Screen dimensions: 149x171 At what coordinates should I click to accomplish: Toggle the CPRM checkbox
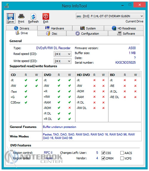[103, 158]
